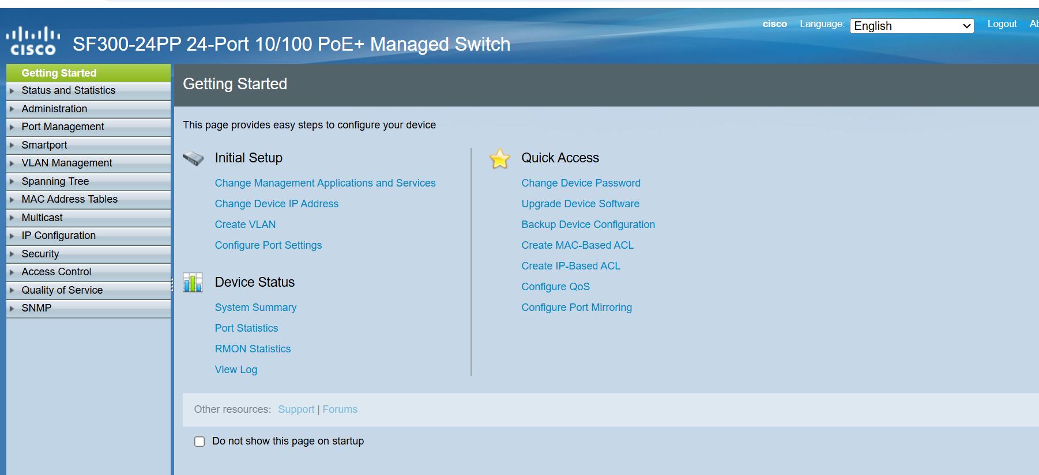This screenshot has height=475, width=1039.
Task: Visit the Support resource link
Action: [296, 409]
